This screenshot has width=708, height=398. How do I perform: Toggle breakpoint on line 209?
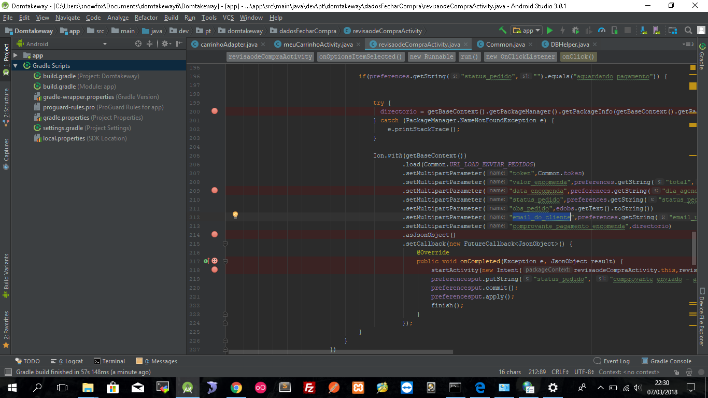tap(215, 191)
